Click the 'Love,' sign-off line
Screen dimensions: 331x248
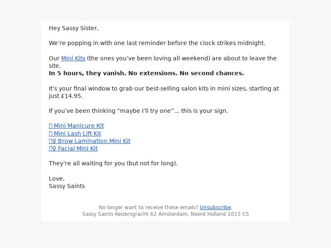(x=57, y=179)
